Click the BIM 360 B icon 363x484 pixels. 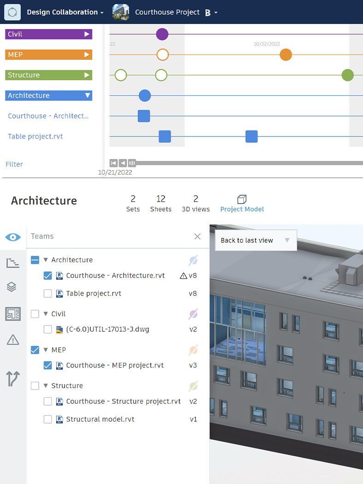[x=208, y=12]
